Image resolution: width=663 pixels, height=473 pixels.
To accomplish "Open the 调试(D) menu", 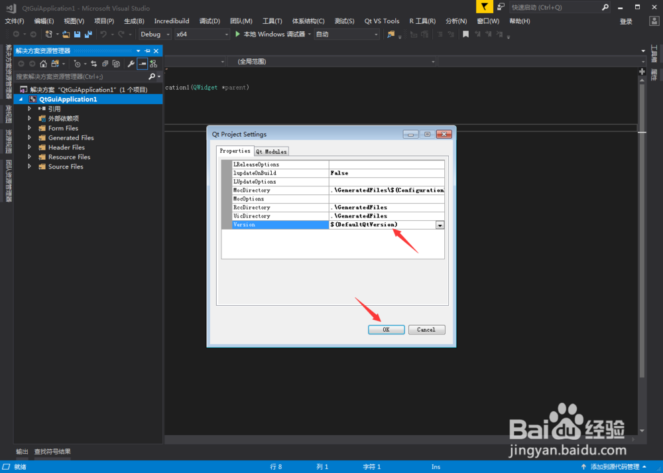I will [x=210, y=21].
